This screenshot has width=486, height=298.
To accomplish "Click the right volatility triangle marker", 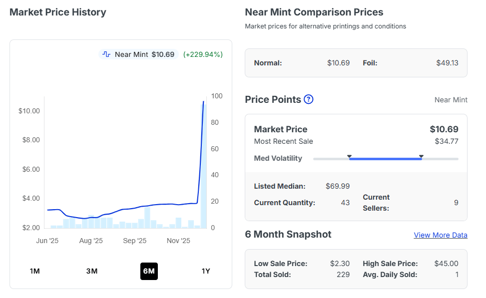I will click(421, 157).
